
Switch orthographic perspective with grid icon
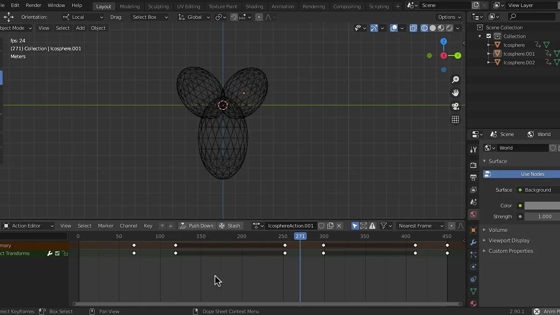(455, 119)
